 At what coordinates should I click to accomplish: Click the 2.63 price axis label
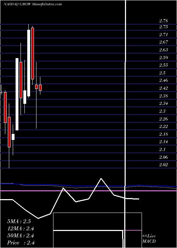164,50
